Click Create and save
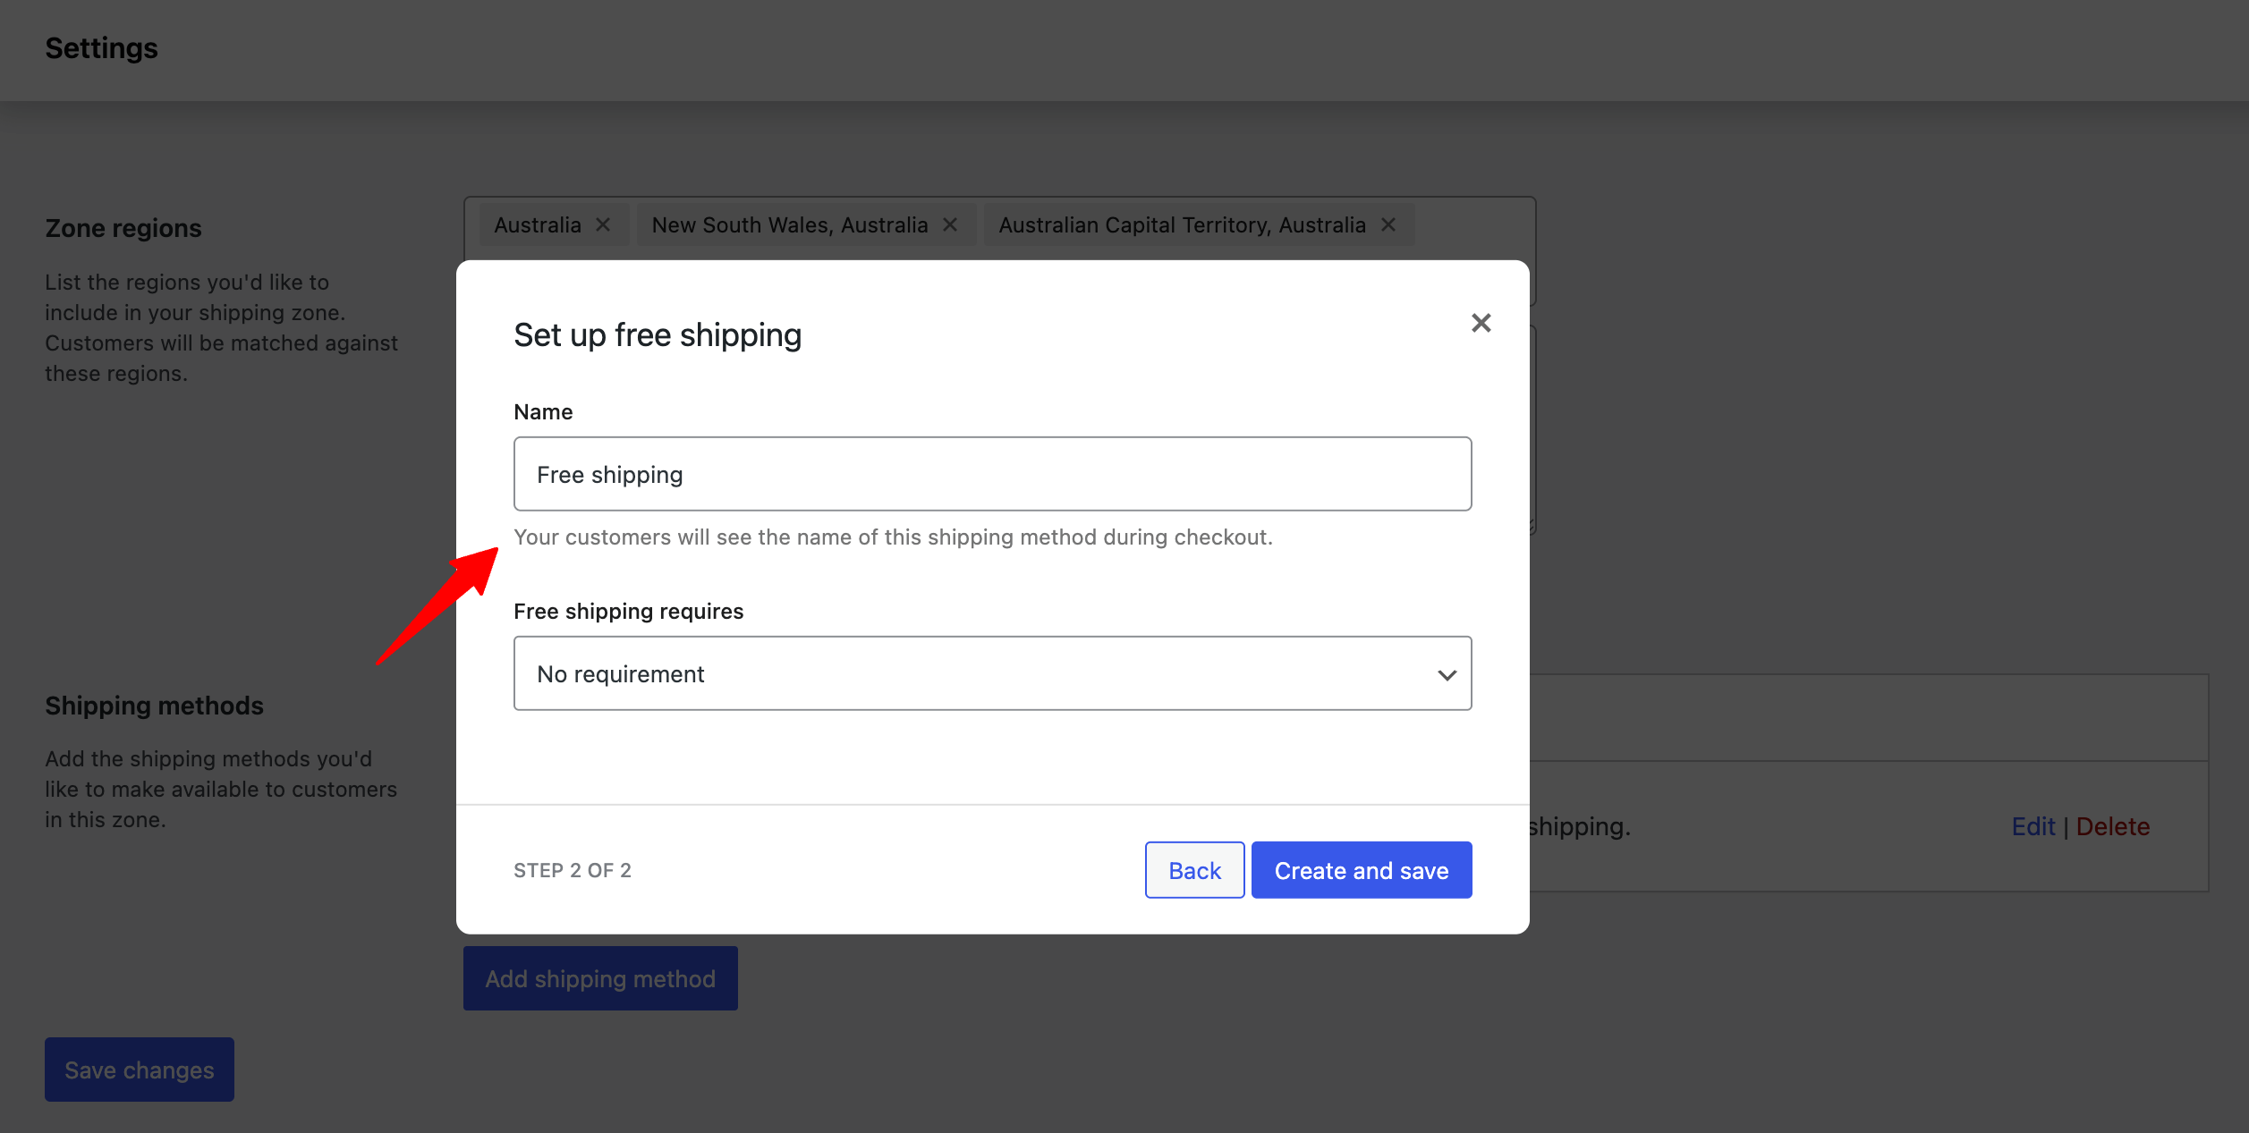The width and height of the screenshot is (2249, 1133). [x=1362, y=869]
